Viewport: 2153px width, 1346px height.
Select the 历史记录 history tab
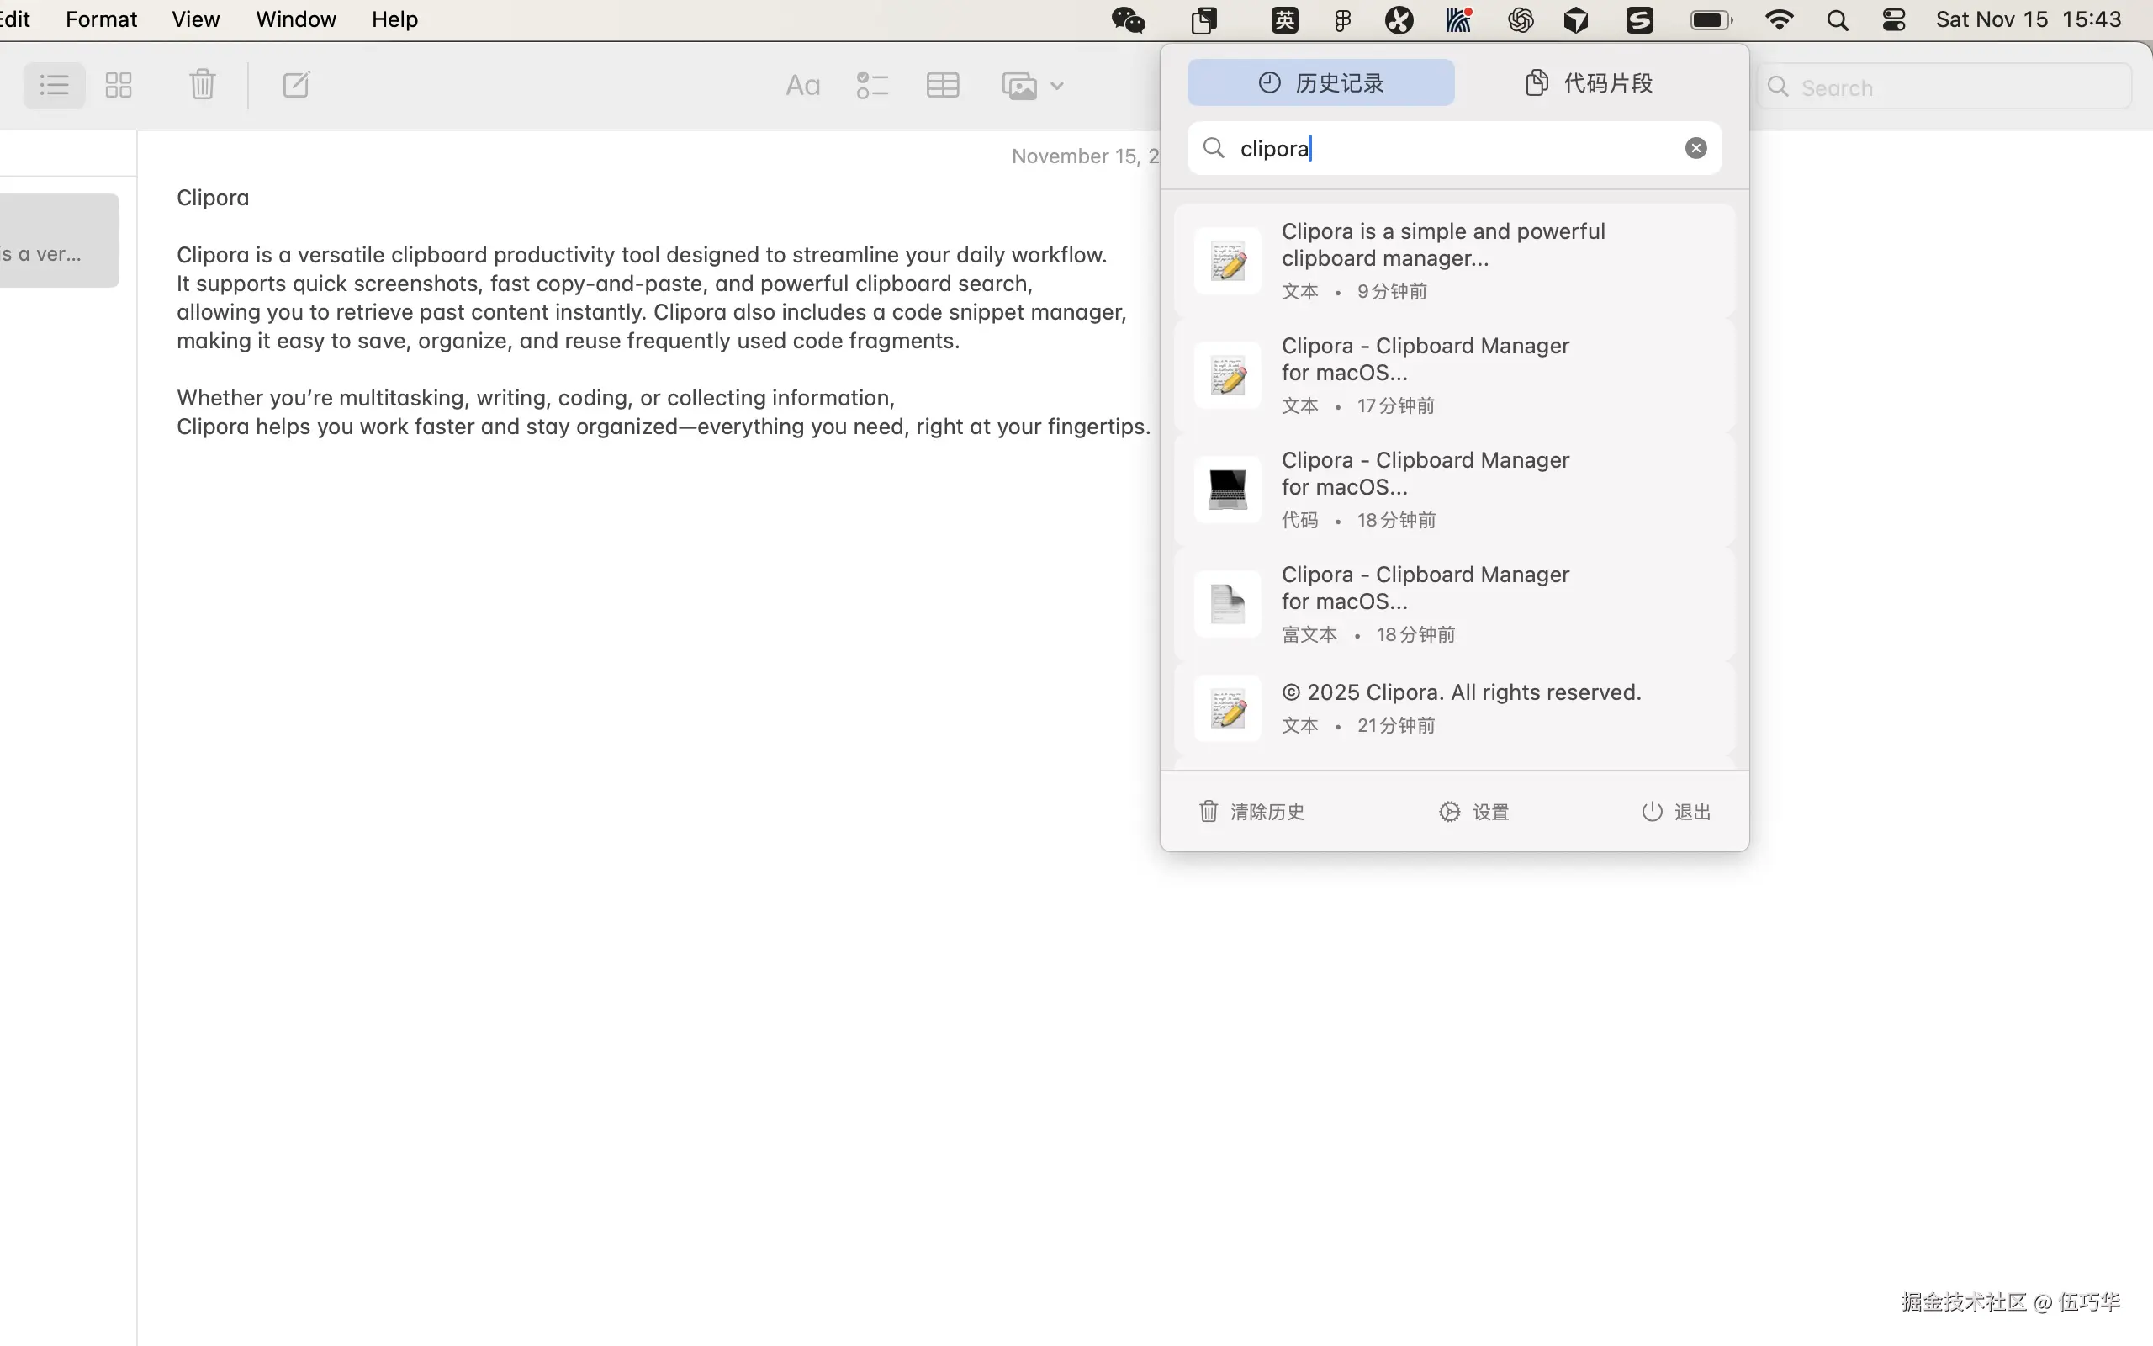click(x=1320, y=82)
